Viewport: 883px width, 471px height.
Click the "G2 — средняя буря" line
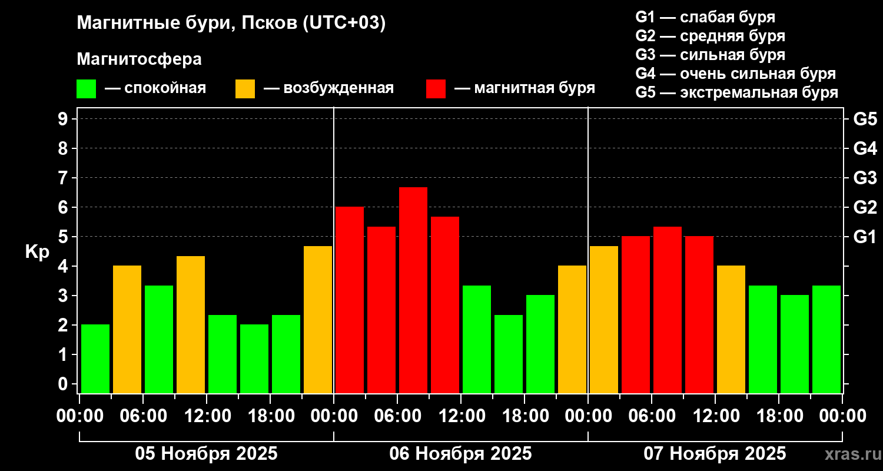coord(710,36)
